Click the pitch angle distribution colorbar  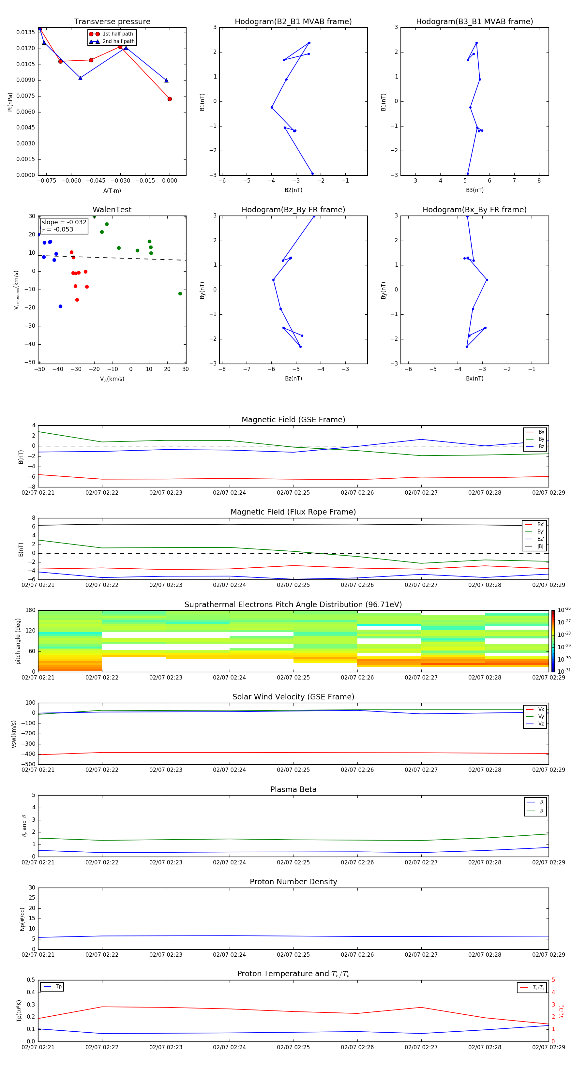pos(553,641)
